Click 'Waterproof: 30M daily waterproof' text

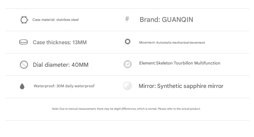point(64,86)
